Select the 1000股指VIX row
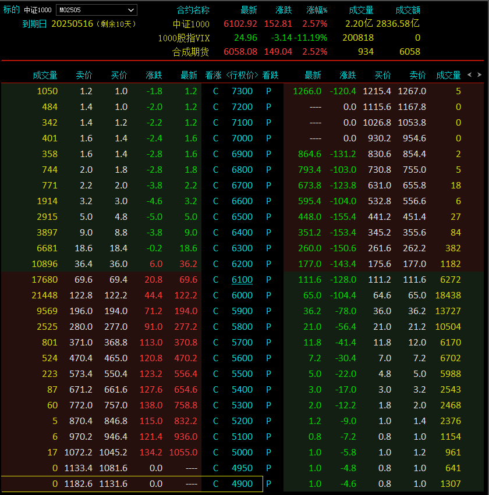 (x=184, y=38)
